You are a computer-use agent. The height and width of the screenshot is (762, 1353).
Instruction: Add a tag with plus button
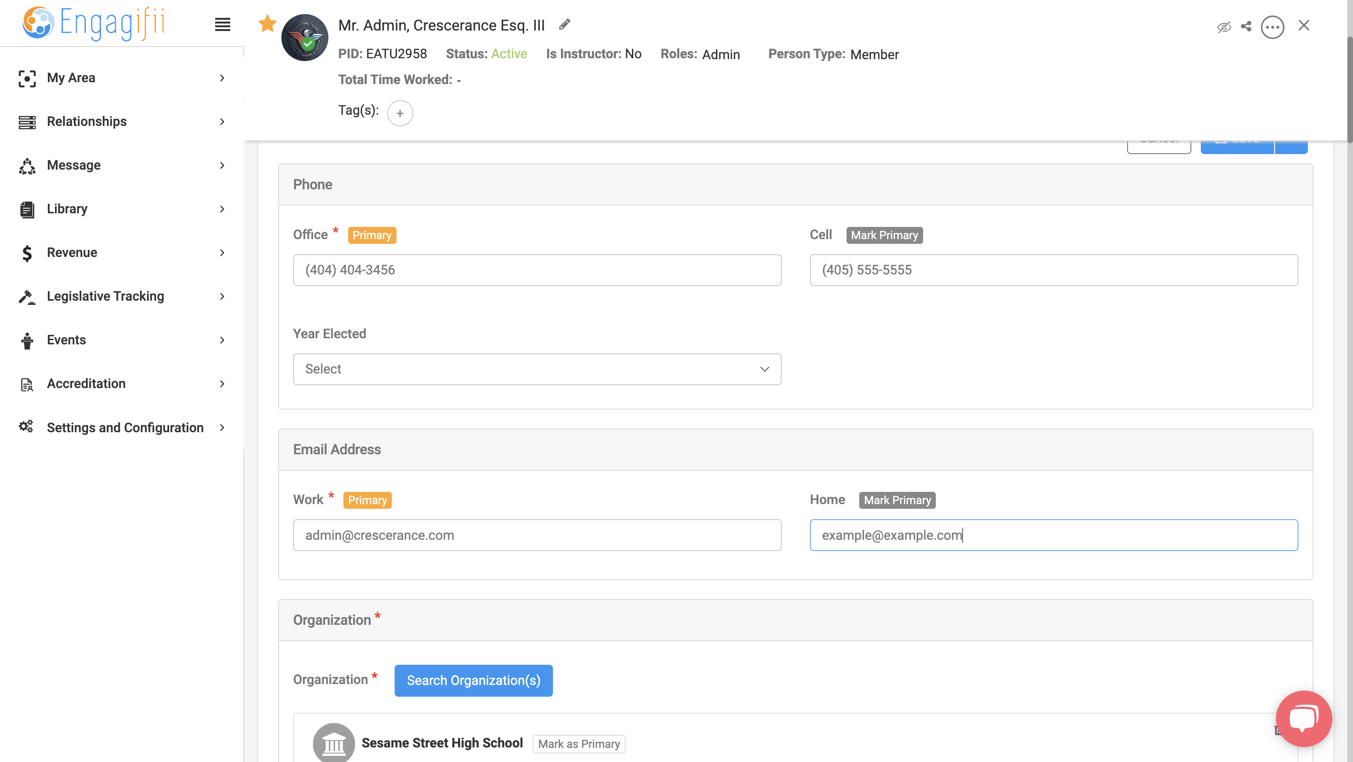[400, 113]
